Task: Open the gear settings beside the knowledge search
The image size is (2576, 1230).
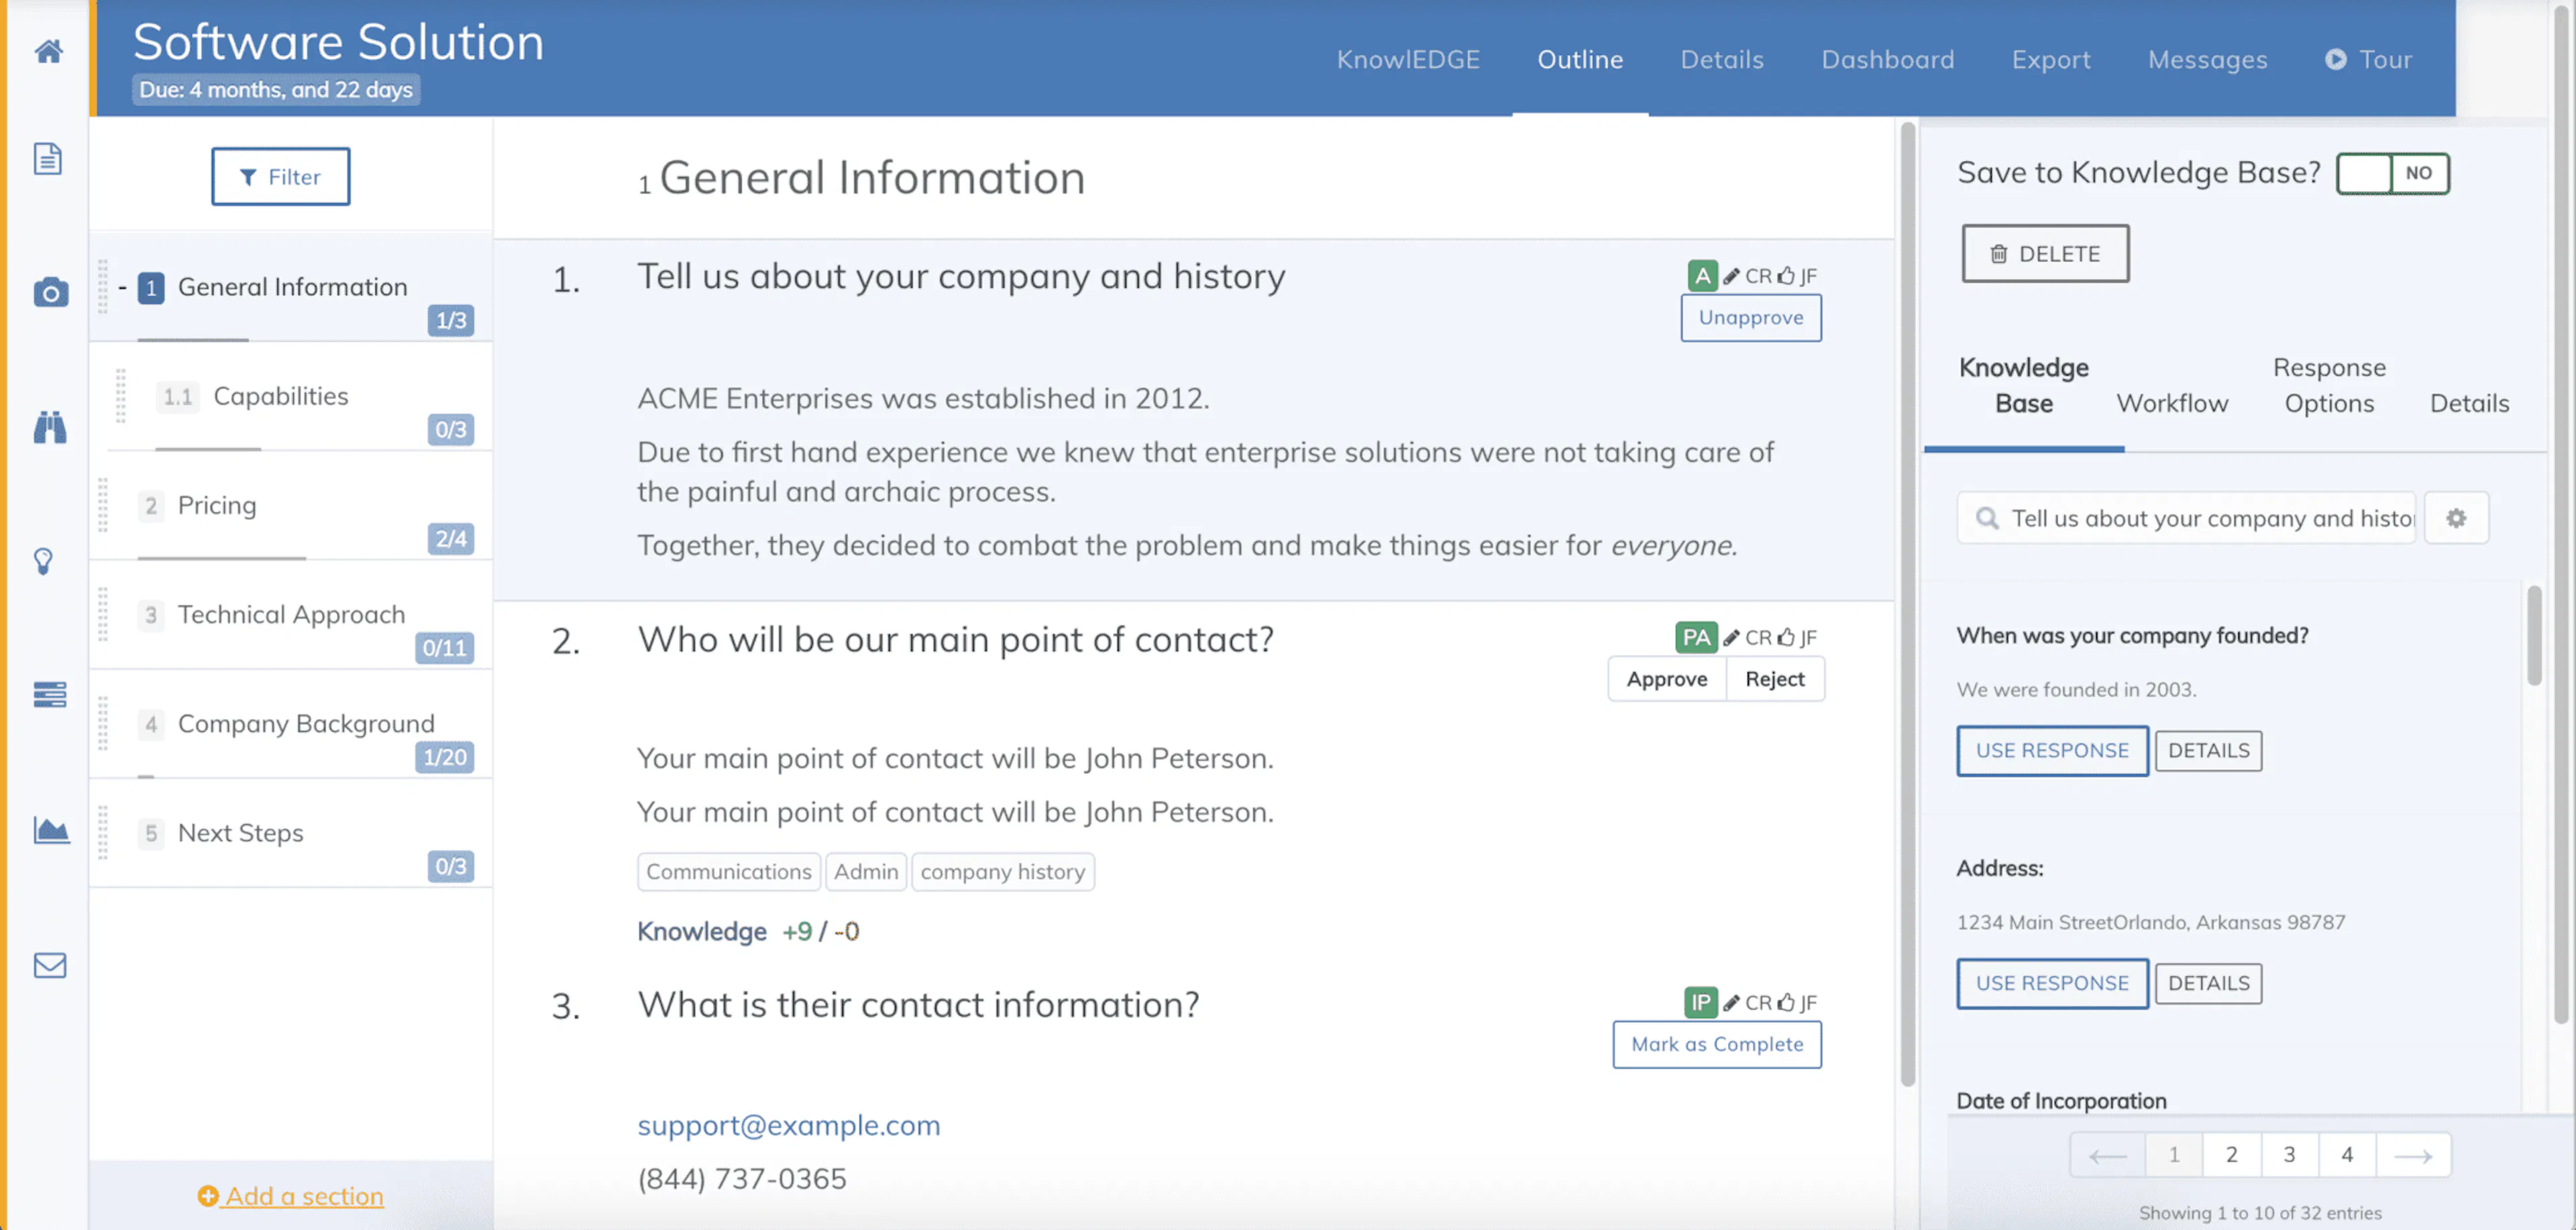Action: [2458, 518]
